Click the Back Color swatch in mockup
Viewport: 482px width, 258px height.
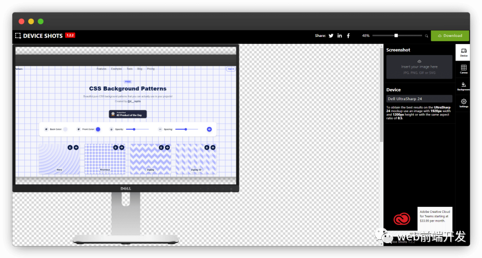coord(66,129)
